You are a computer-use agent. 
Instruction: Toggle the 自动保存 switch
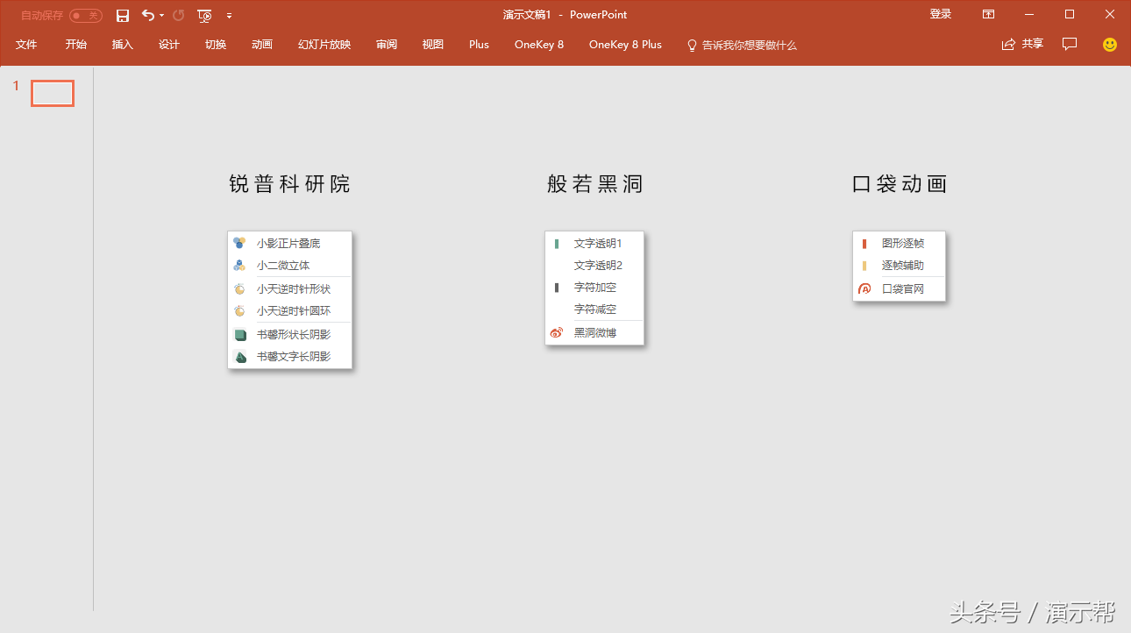(86, 16)
